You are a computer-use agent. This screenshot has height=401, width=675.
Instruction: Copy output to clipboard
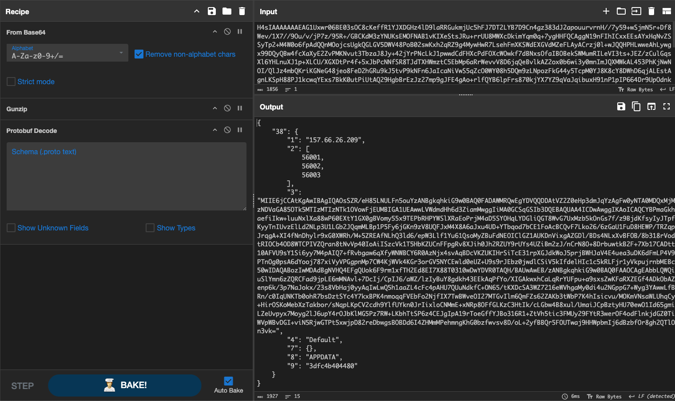click(636, 107)
